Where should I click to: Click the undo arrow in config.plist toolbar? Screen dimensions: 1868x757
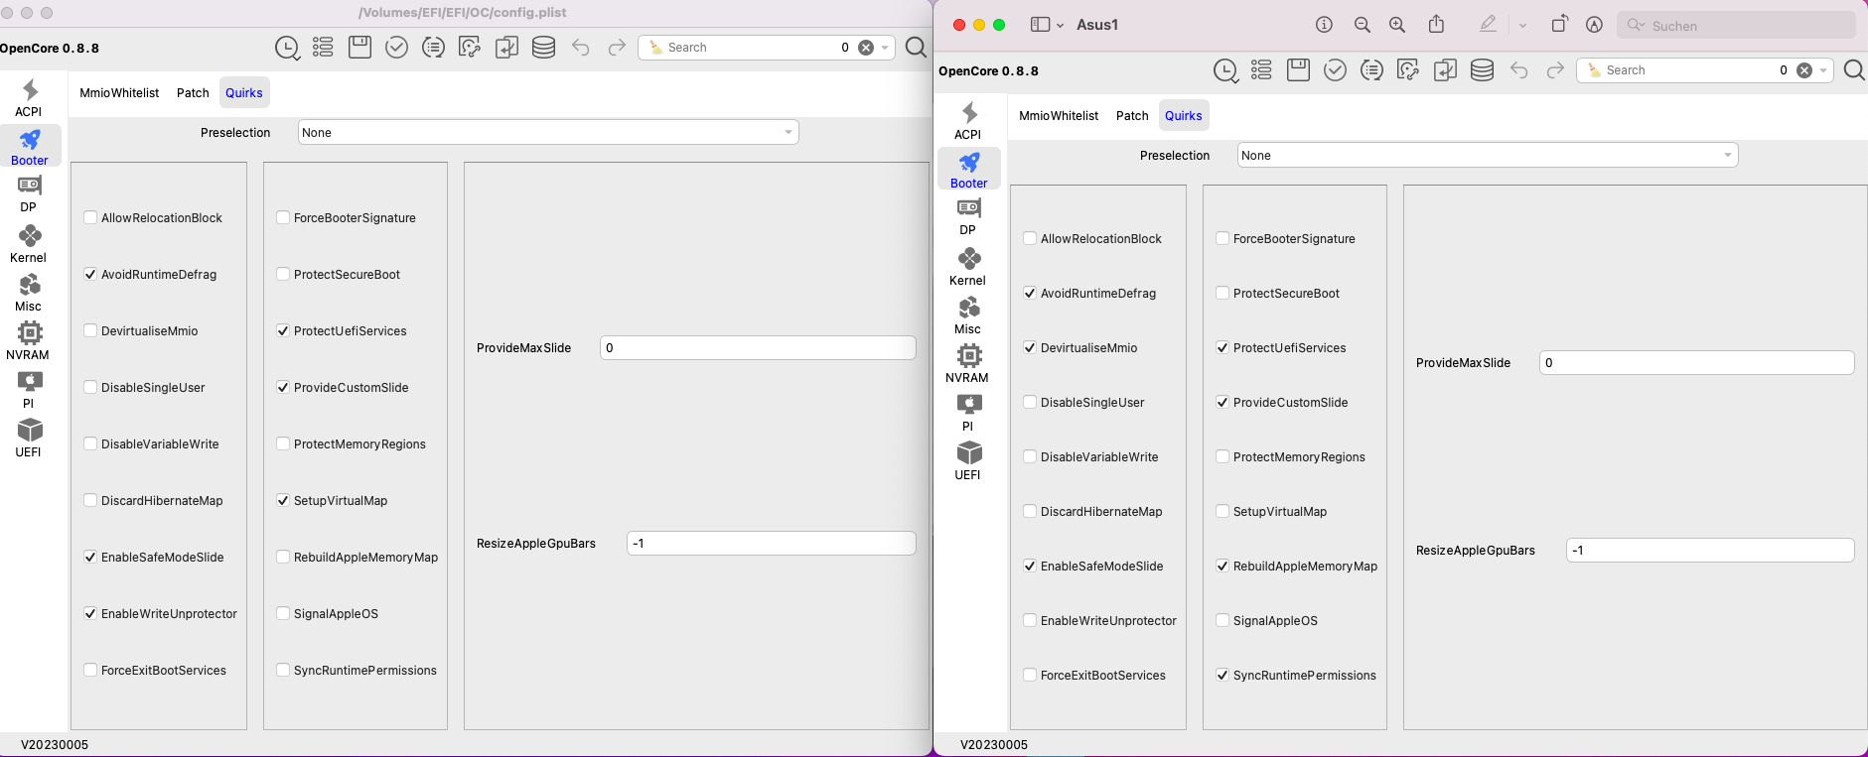pyautogui.click(x=580, y=48)
